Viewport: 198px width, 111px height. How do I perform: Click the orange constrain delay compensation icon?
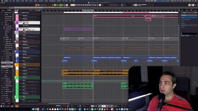[36, 5]
